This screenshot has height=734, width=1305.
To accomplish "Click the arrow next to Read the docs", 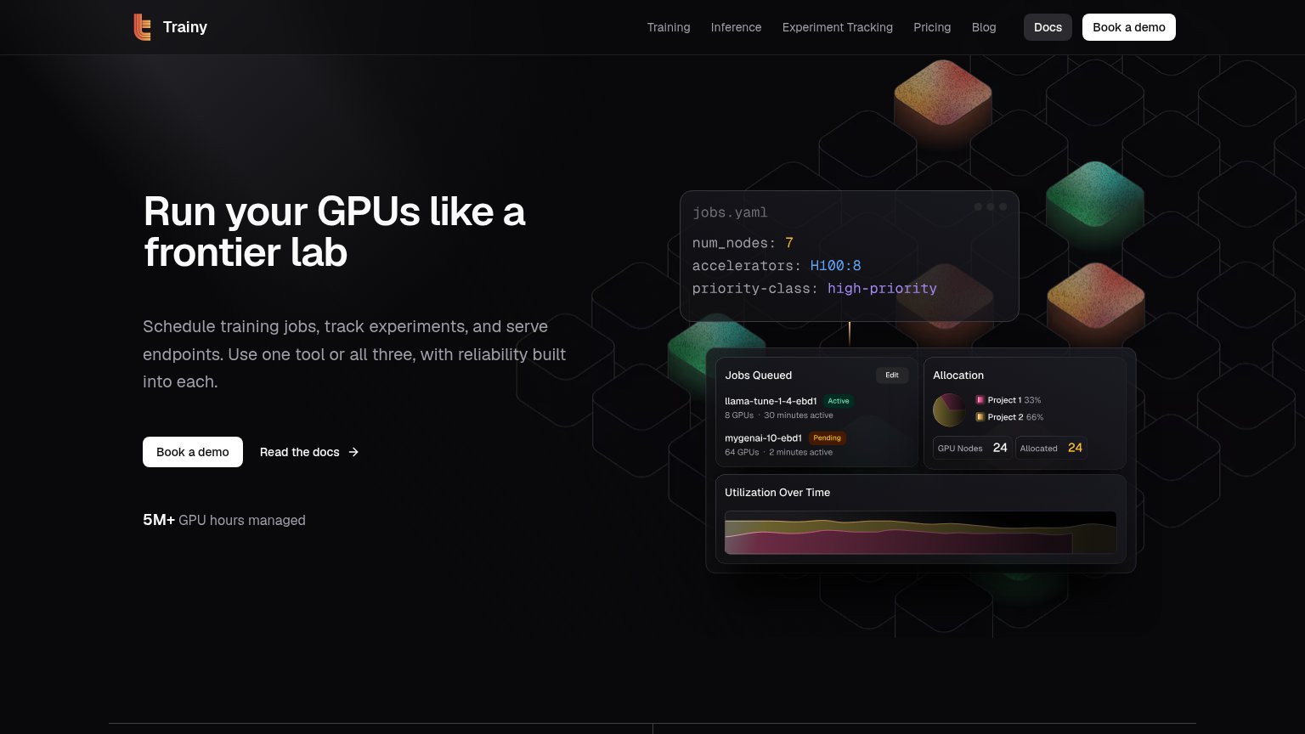I will click(353, 452).
